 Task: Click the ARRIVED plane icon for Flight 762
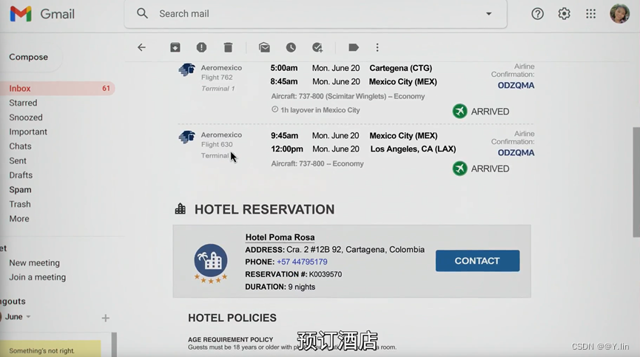(459, 112)
